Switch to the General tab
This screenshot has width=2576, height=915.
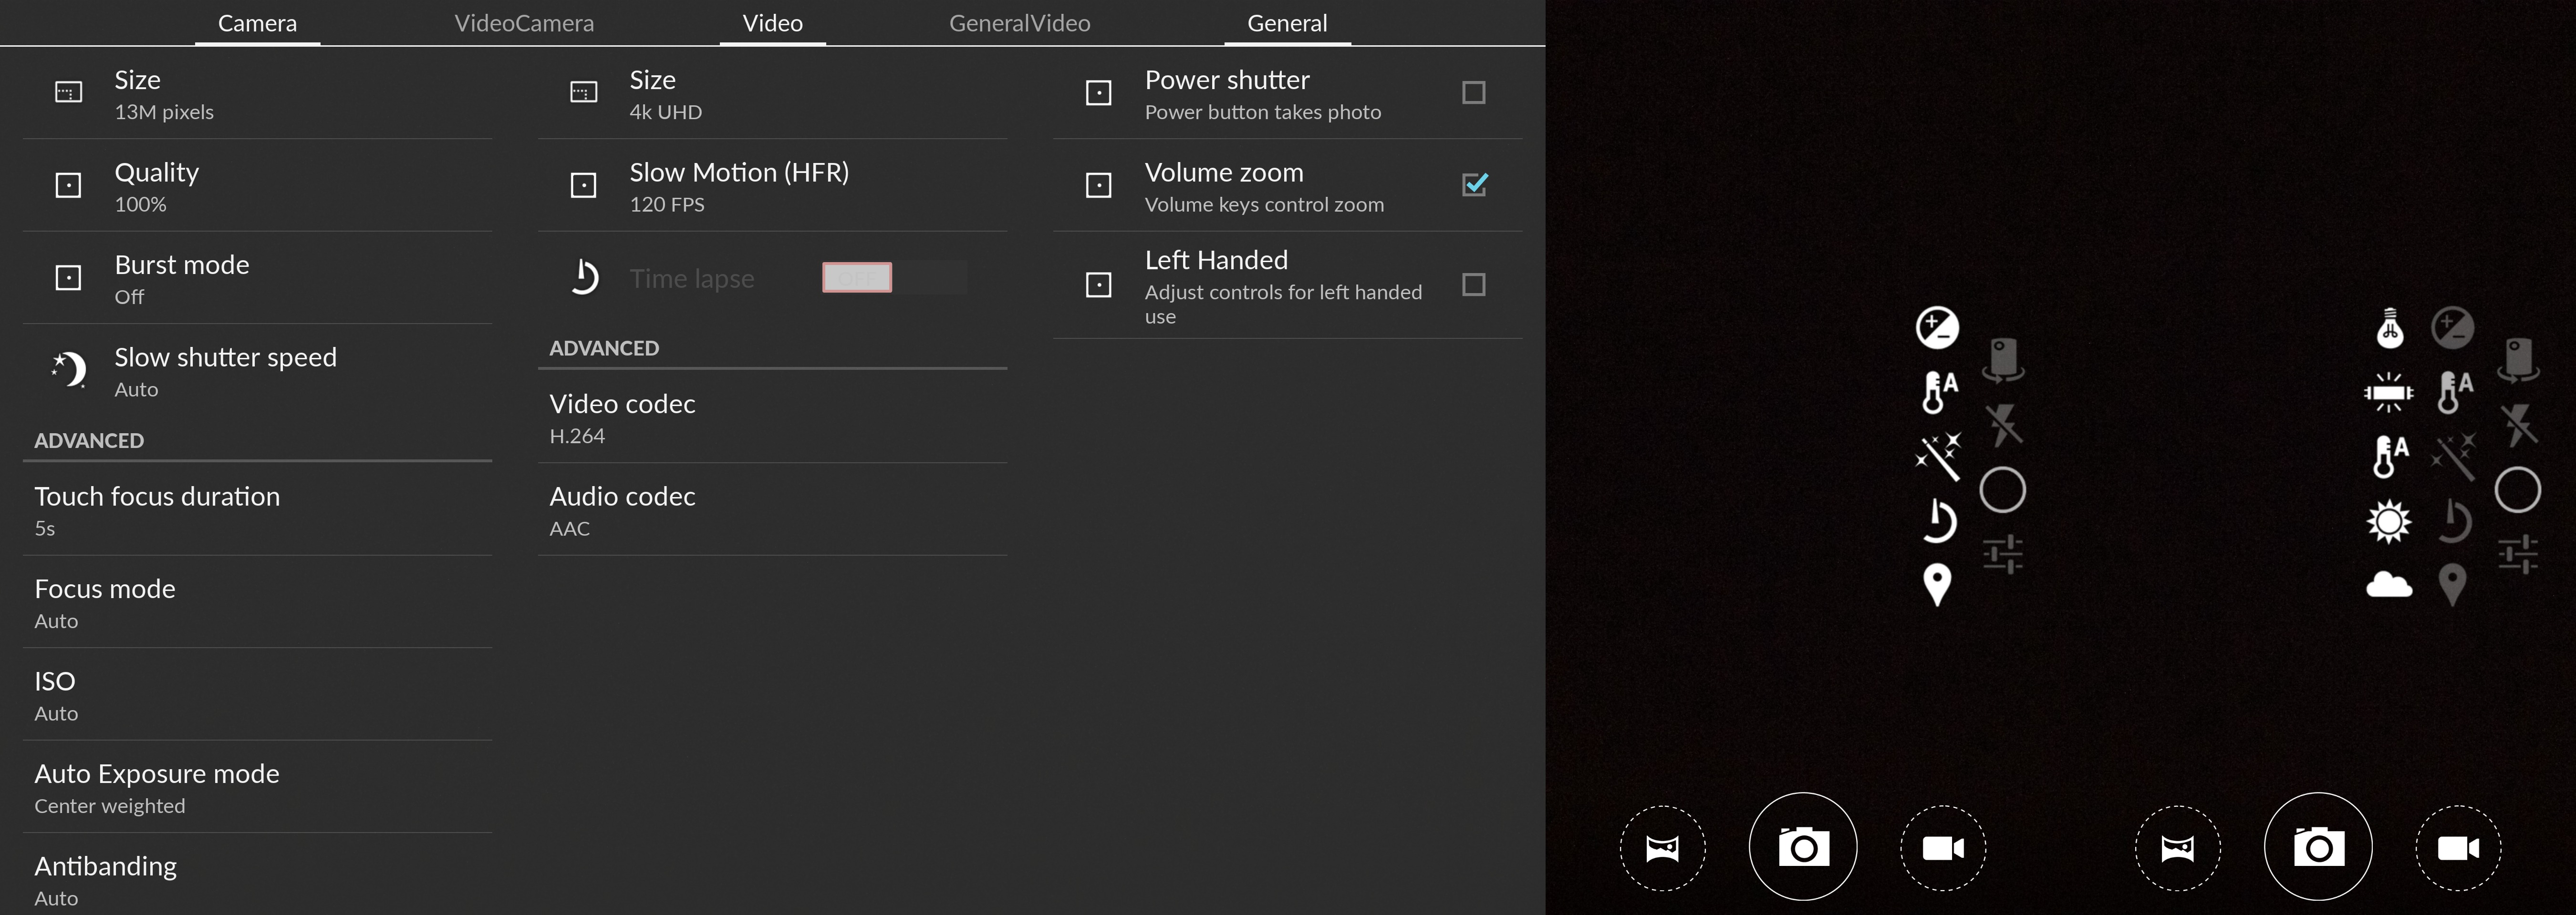tap(1287, 23)
